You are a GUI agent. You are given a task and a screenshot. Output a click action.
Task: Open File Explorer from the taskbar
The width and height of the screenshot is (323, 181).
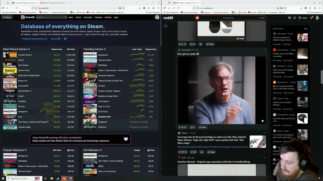point(51,178)
